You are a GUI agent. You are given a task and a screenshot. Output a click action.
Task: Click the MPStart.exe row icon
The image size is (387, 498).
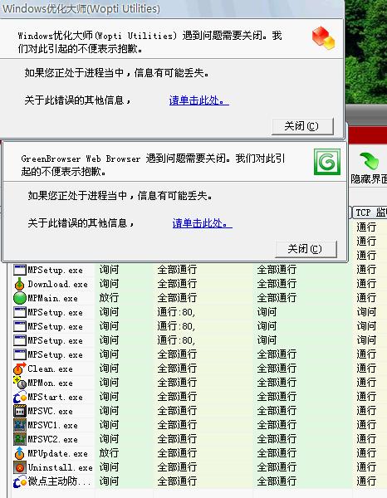pos(19,397)
